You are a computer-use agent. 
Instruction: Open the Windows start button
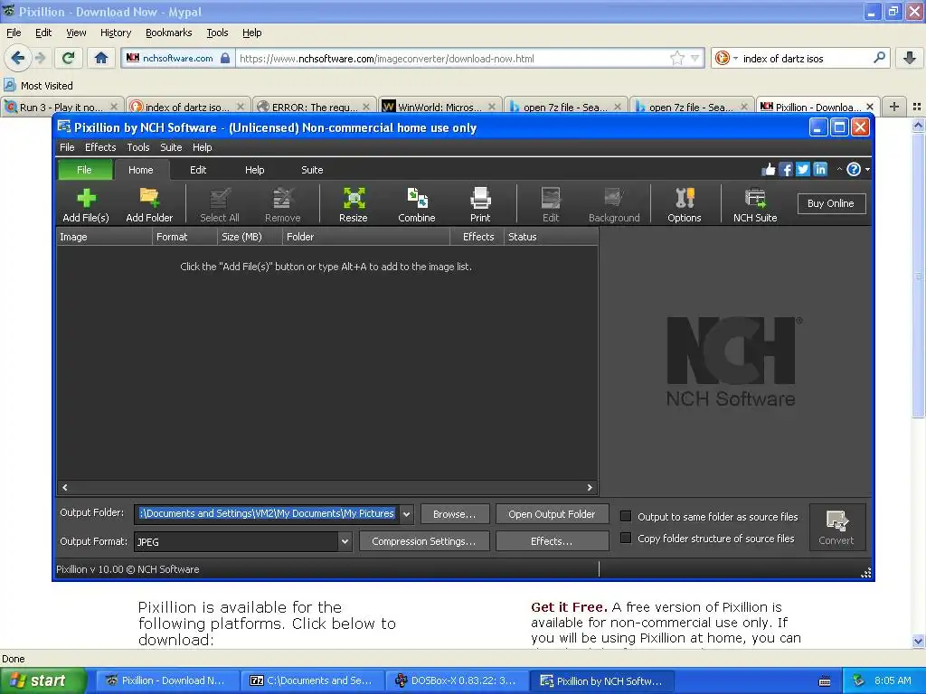pyautogui.click(x=43, y=680)
